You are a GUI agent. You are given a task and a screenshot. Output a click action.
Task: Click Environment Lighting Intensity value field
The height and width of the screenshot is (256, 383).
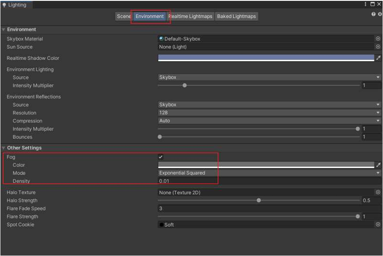pyautogui.click(x=372, y=85)
